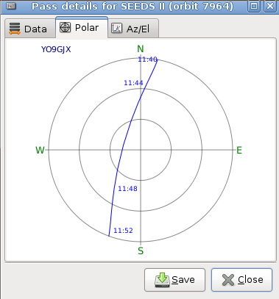Maximize the pass details window
The image size is (279, 299).
pos(254,6)
